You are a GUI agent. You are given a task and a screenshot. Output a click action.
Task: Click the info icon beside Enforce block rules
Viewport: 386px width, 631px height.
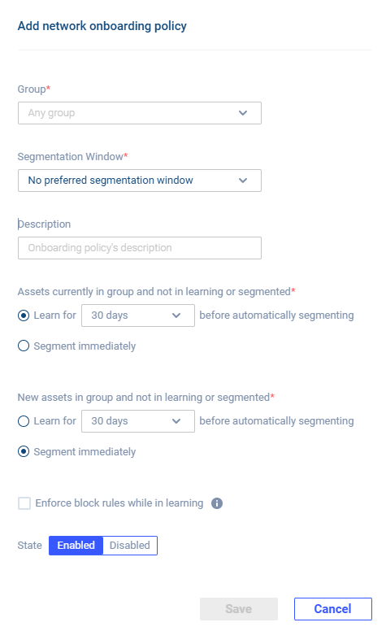[217, 503]
